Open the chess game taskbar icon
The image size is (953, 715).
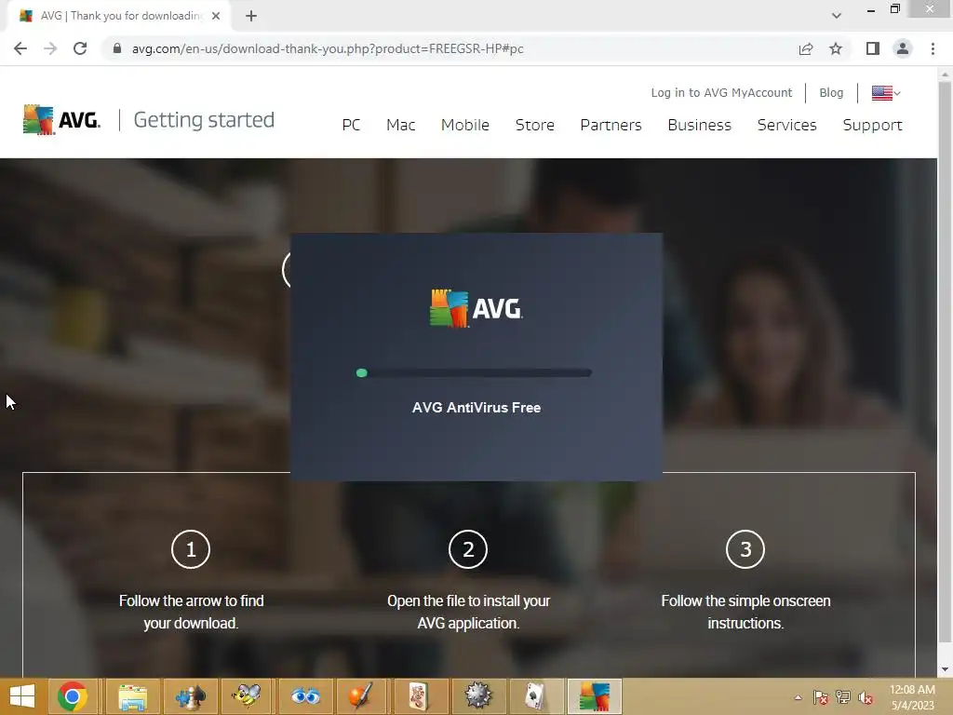pos(190,696)
